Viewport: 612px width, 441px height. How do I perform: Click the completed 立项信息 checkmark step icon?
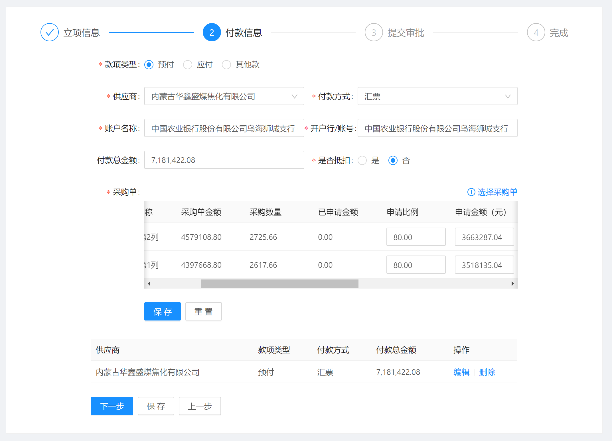[50, 32]
